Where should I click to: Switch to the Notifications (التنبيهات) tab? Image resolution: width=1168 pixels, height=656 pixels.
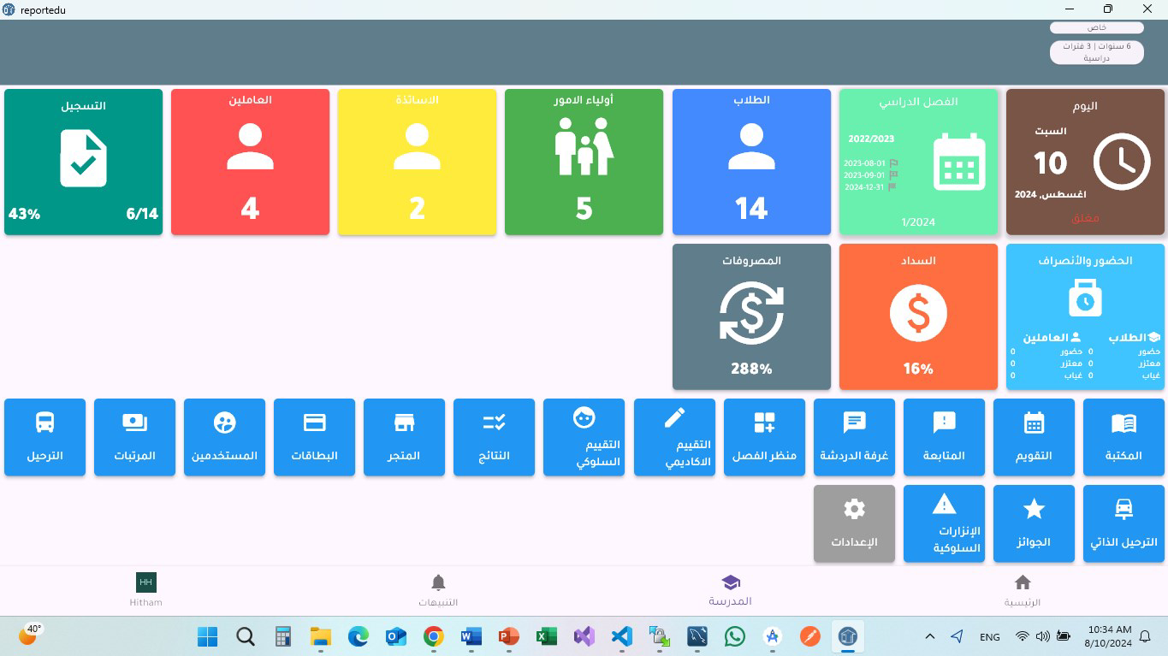438,591
